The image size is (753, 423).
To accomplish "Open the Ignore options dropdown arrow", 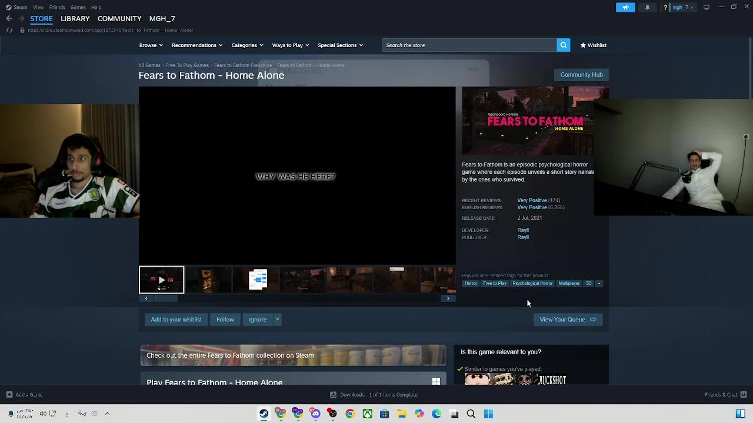I will pyautogui.click(x=277, y=320).
